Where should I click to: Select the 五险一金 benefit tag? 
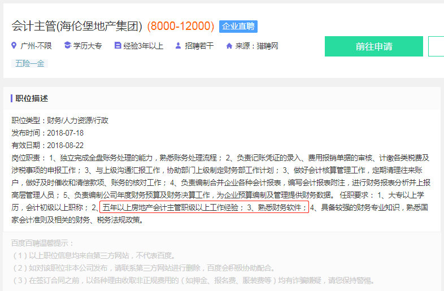(29, 63)
